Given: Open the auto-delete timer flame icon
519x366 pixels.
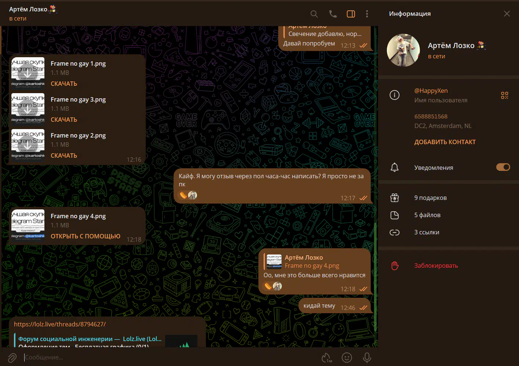Looking at the screenshot, I should pos(327,358).
